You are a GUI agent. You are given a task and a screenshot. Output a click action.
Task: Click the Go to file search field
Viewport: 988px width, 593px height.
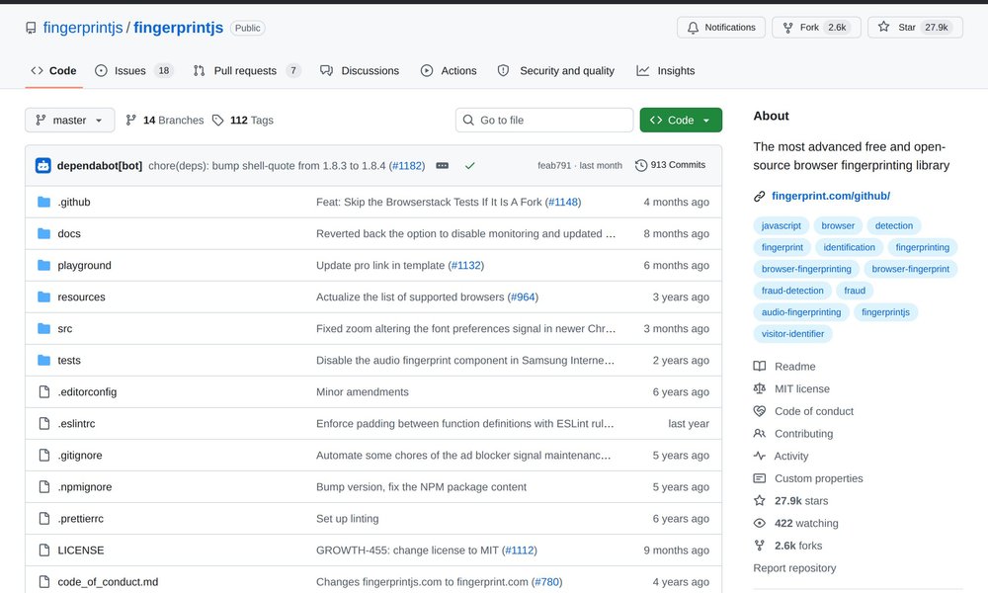(x=544, y=120)
